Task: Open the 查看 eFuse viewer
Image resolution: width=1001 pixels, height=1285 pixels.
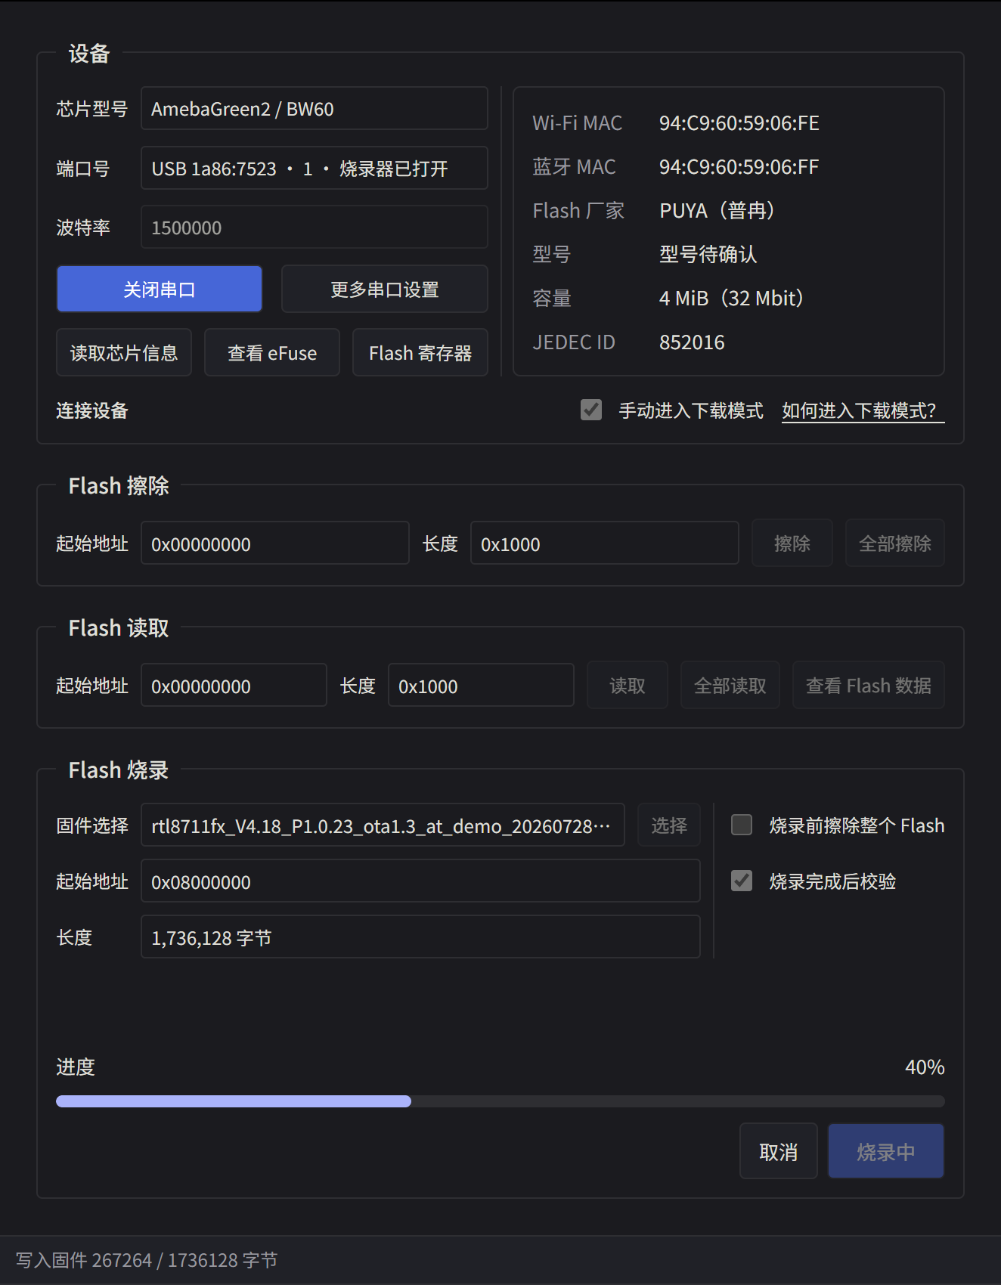Action: tap(272, 352)
